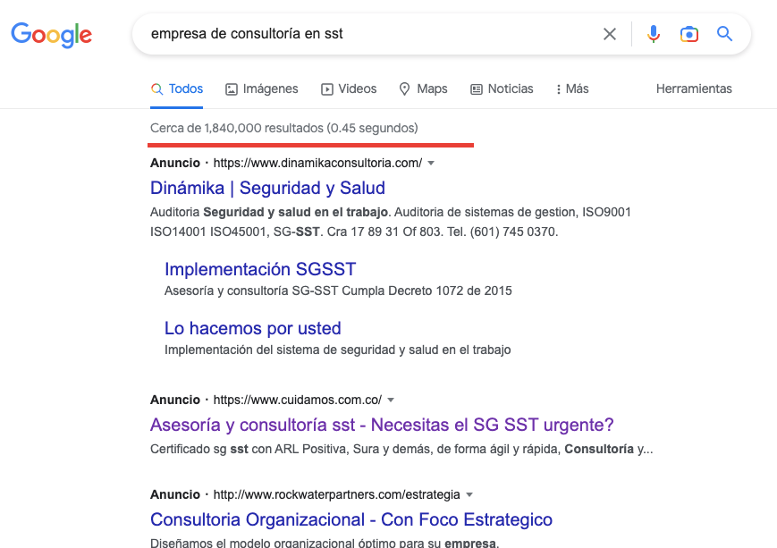Click the Videos tab play icon
This screenshot has width=777, height=548.
327,89
